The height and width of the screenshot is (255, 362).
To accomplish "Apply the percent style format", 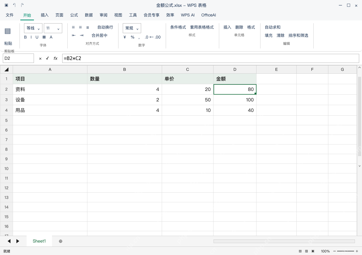I will (133, 37).
